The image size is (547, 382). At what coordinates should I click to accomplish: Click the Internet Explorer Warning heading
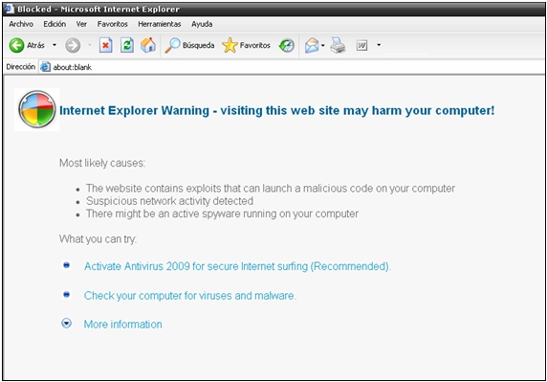(x=277, y=111)
